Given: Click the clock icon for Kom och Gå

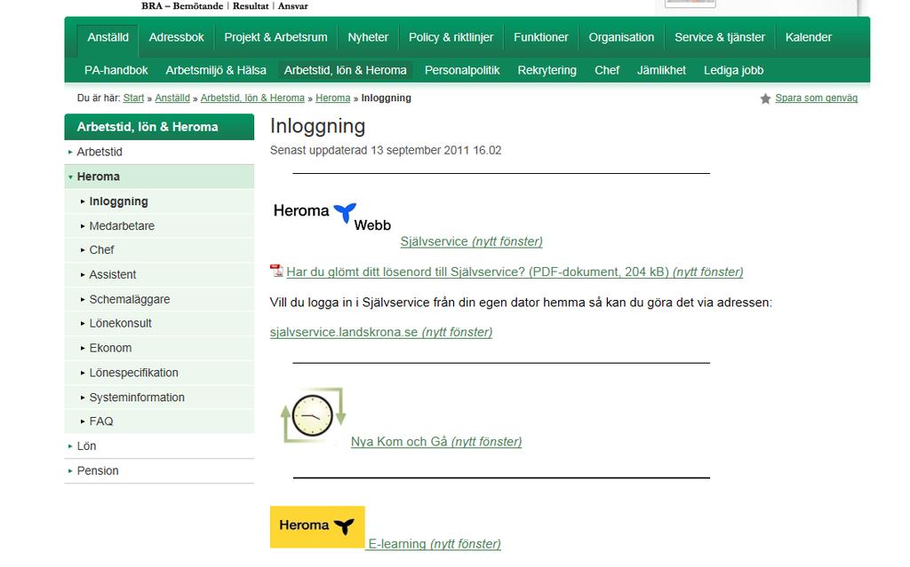Looking at the screenshot, I should [x=314, y=415].
